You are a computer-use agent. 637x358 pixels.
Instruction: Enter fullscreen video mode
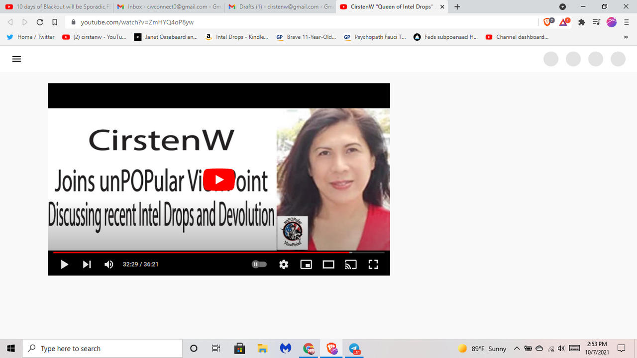[x=373, y=265]
